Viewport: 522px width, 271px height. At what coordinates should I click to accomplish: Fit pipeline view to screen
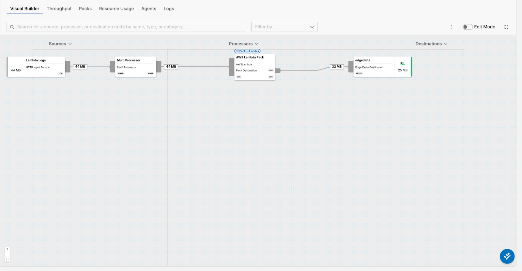(x=8, y=259)
